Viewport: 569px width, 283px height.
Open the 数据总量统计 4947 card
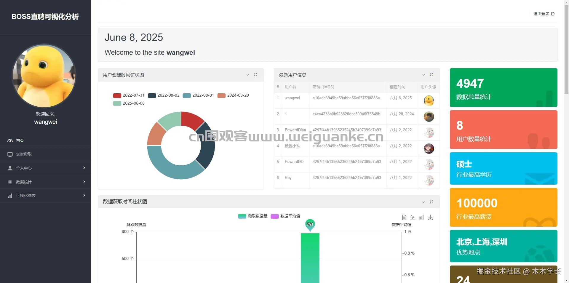click(504, 87)
